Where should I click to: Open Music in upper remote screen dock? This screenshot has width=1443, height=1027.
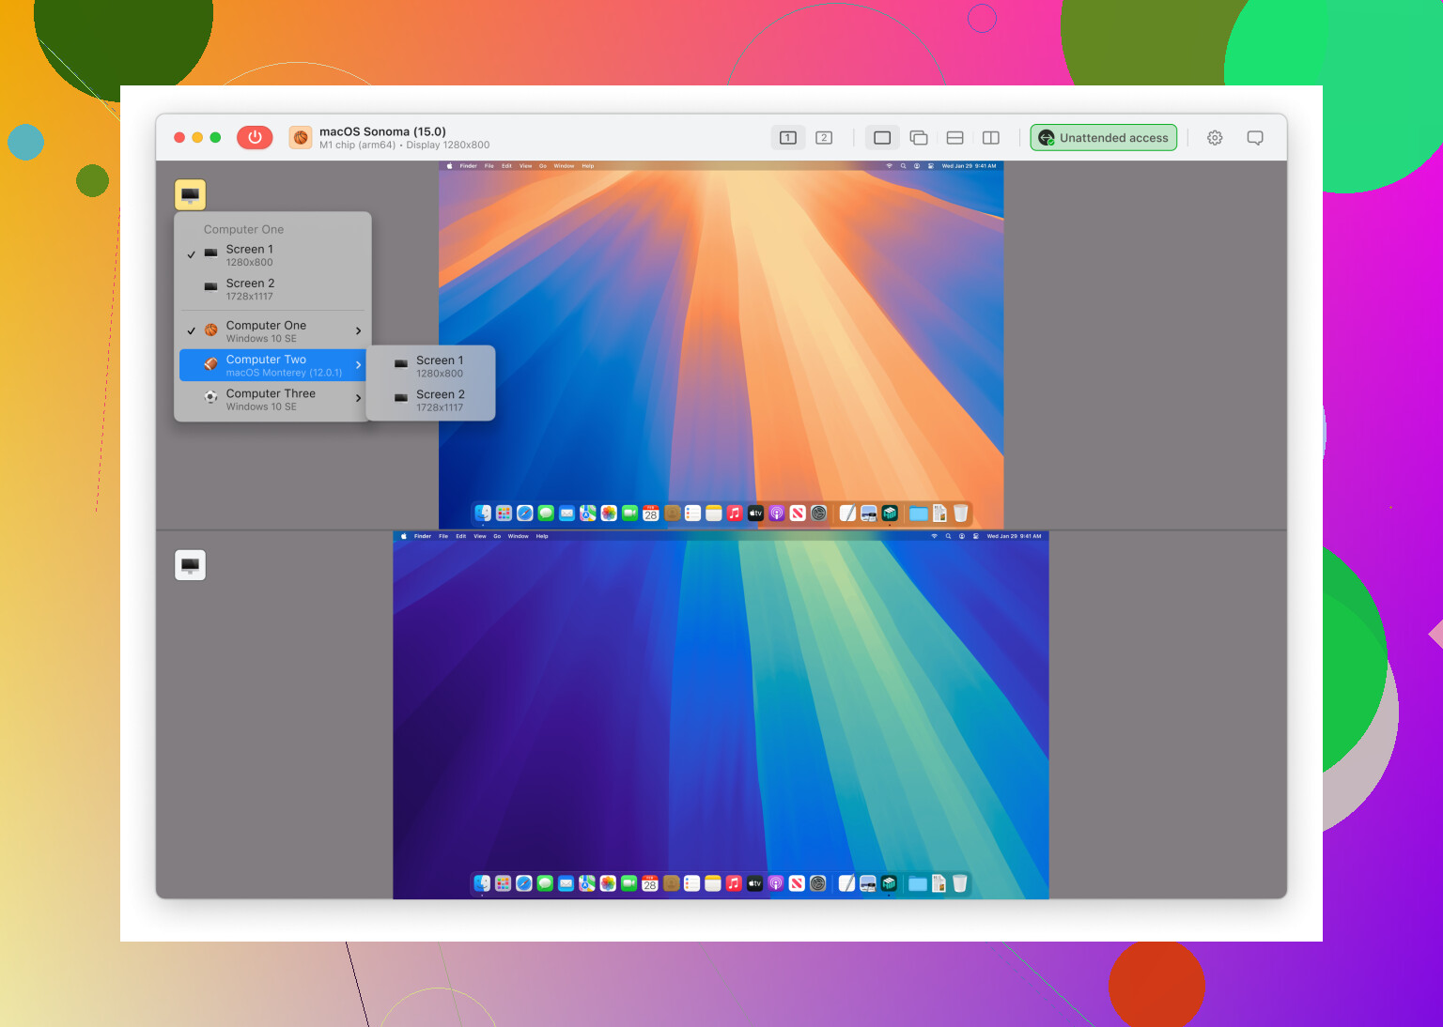[735, 513]
